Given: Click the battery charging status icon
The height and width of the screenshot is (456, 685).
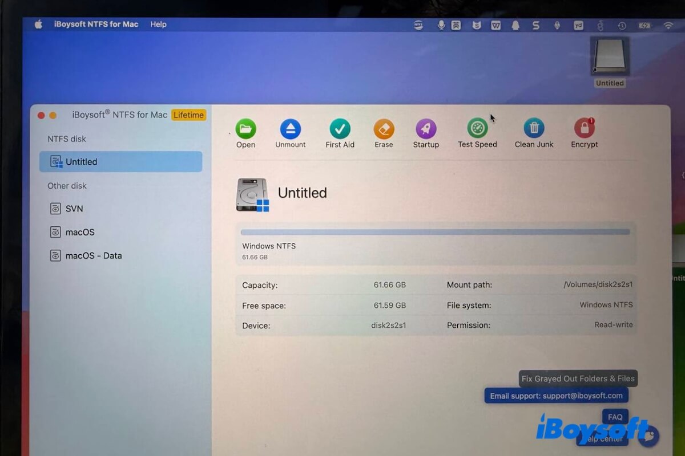Looking at the screenshot, I should point(644,26).
